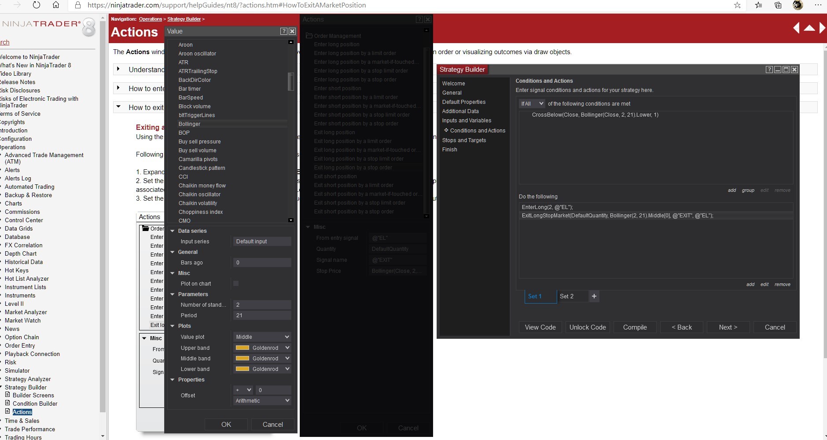Click the Conditions and Actions marker icon
The image size is (827, 440).
tap(446, 130)
